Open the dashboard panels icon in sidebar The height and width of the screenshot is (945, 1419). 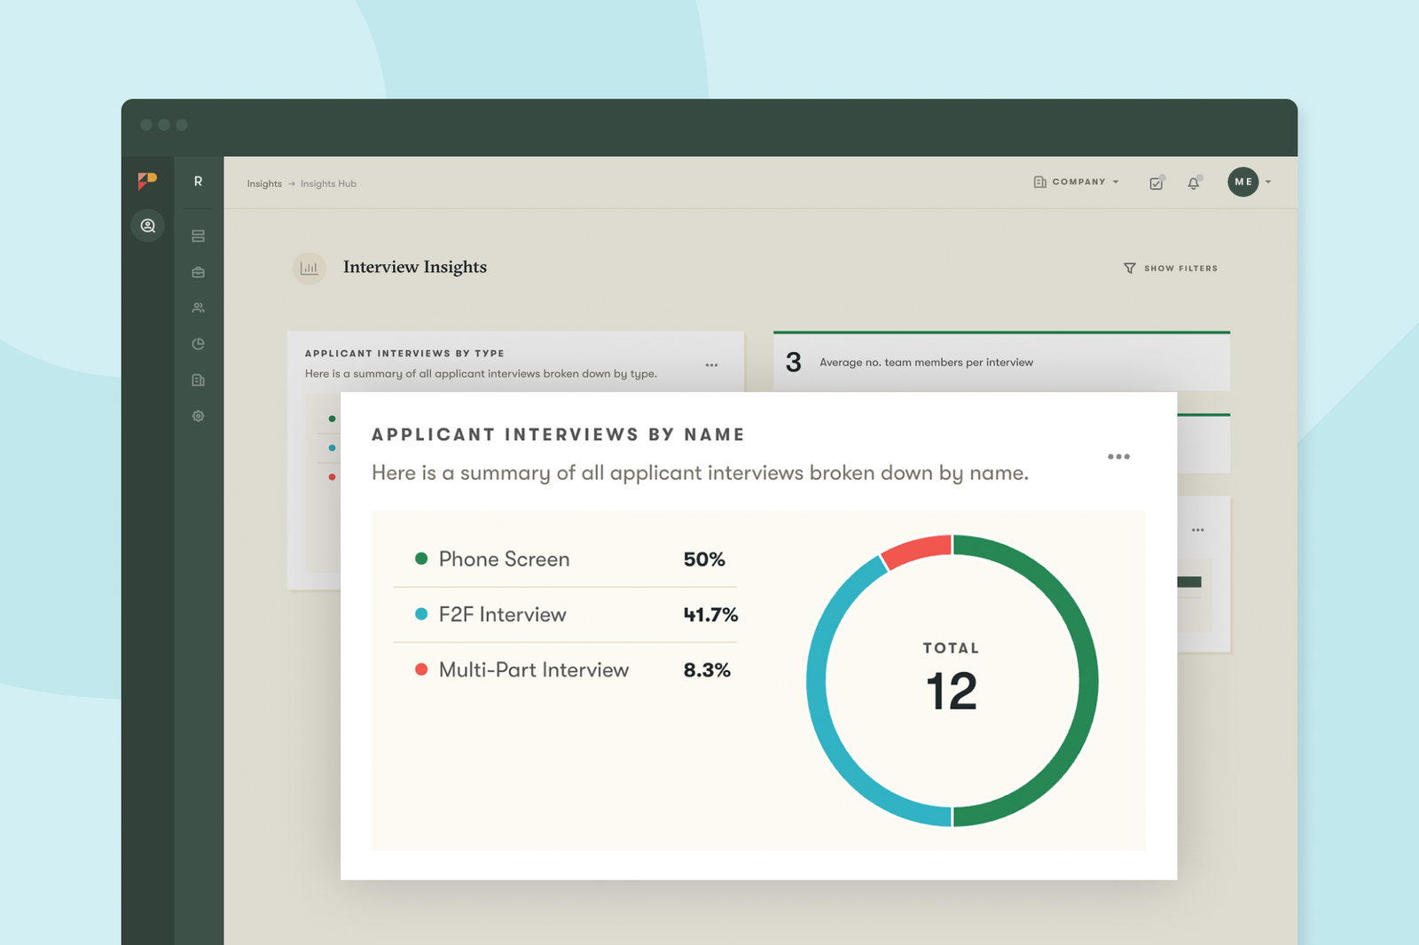point(198,236)
